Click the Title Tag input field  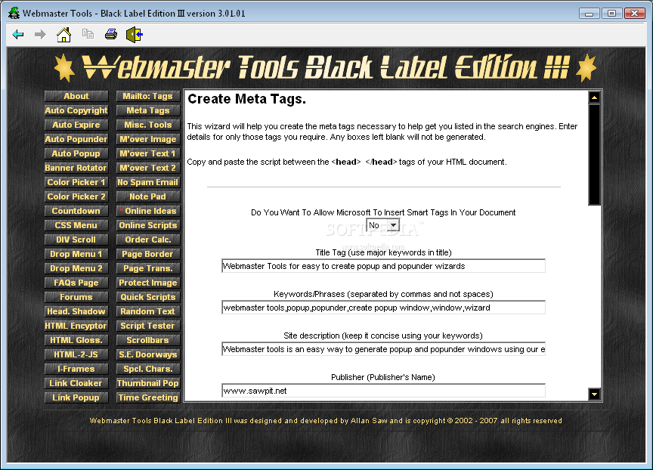pos(383,266)
